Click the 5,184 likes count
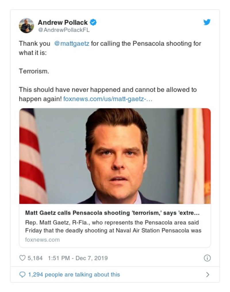The image size is (230, 292). 35,258
